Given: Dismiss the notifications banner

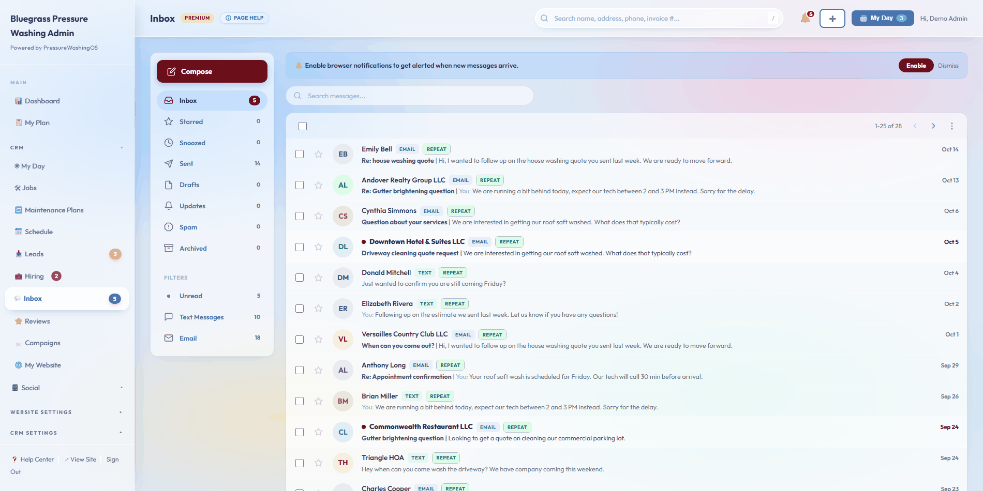Looking at the screenshot, I should (948, 66).
